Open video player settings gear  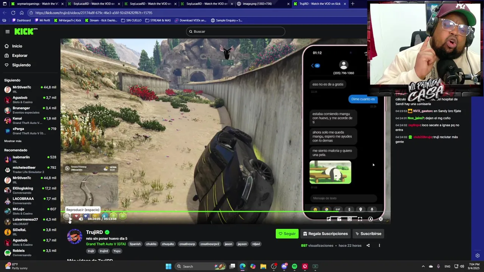[381, 219]
